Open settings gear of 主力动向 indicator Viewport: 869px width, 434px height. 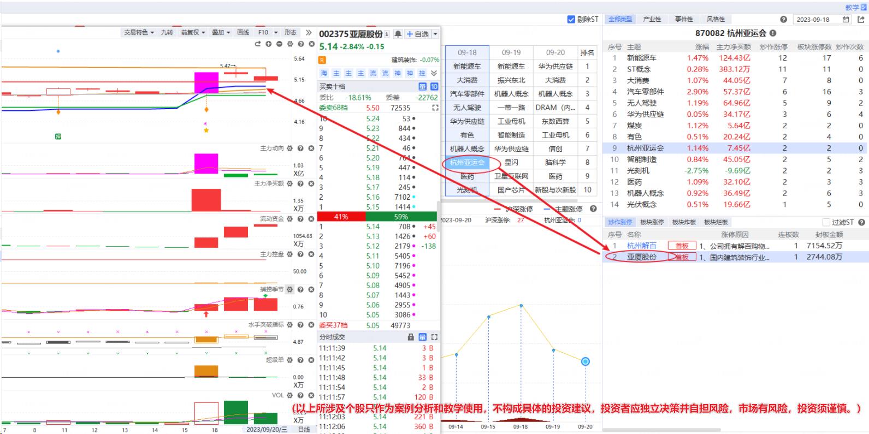coord(289,148)
